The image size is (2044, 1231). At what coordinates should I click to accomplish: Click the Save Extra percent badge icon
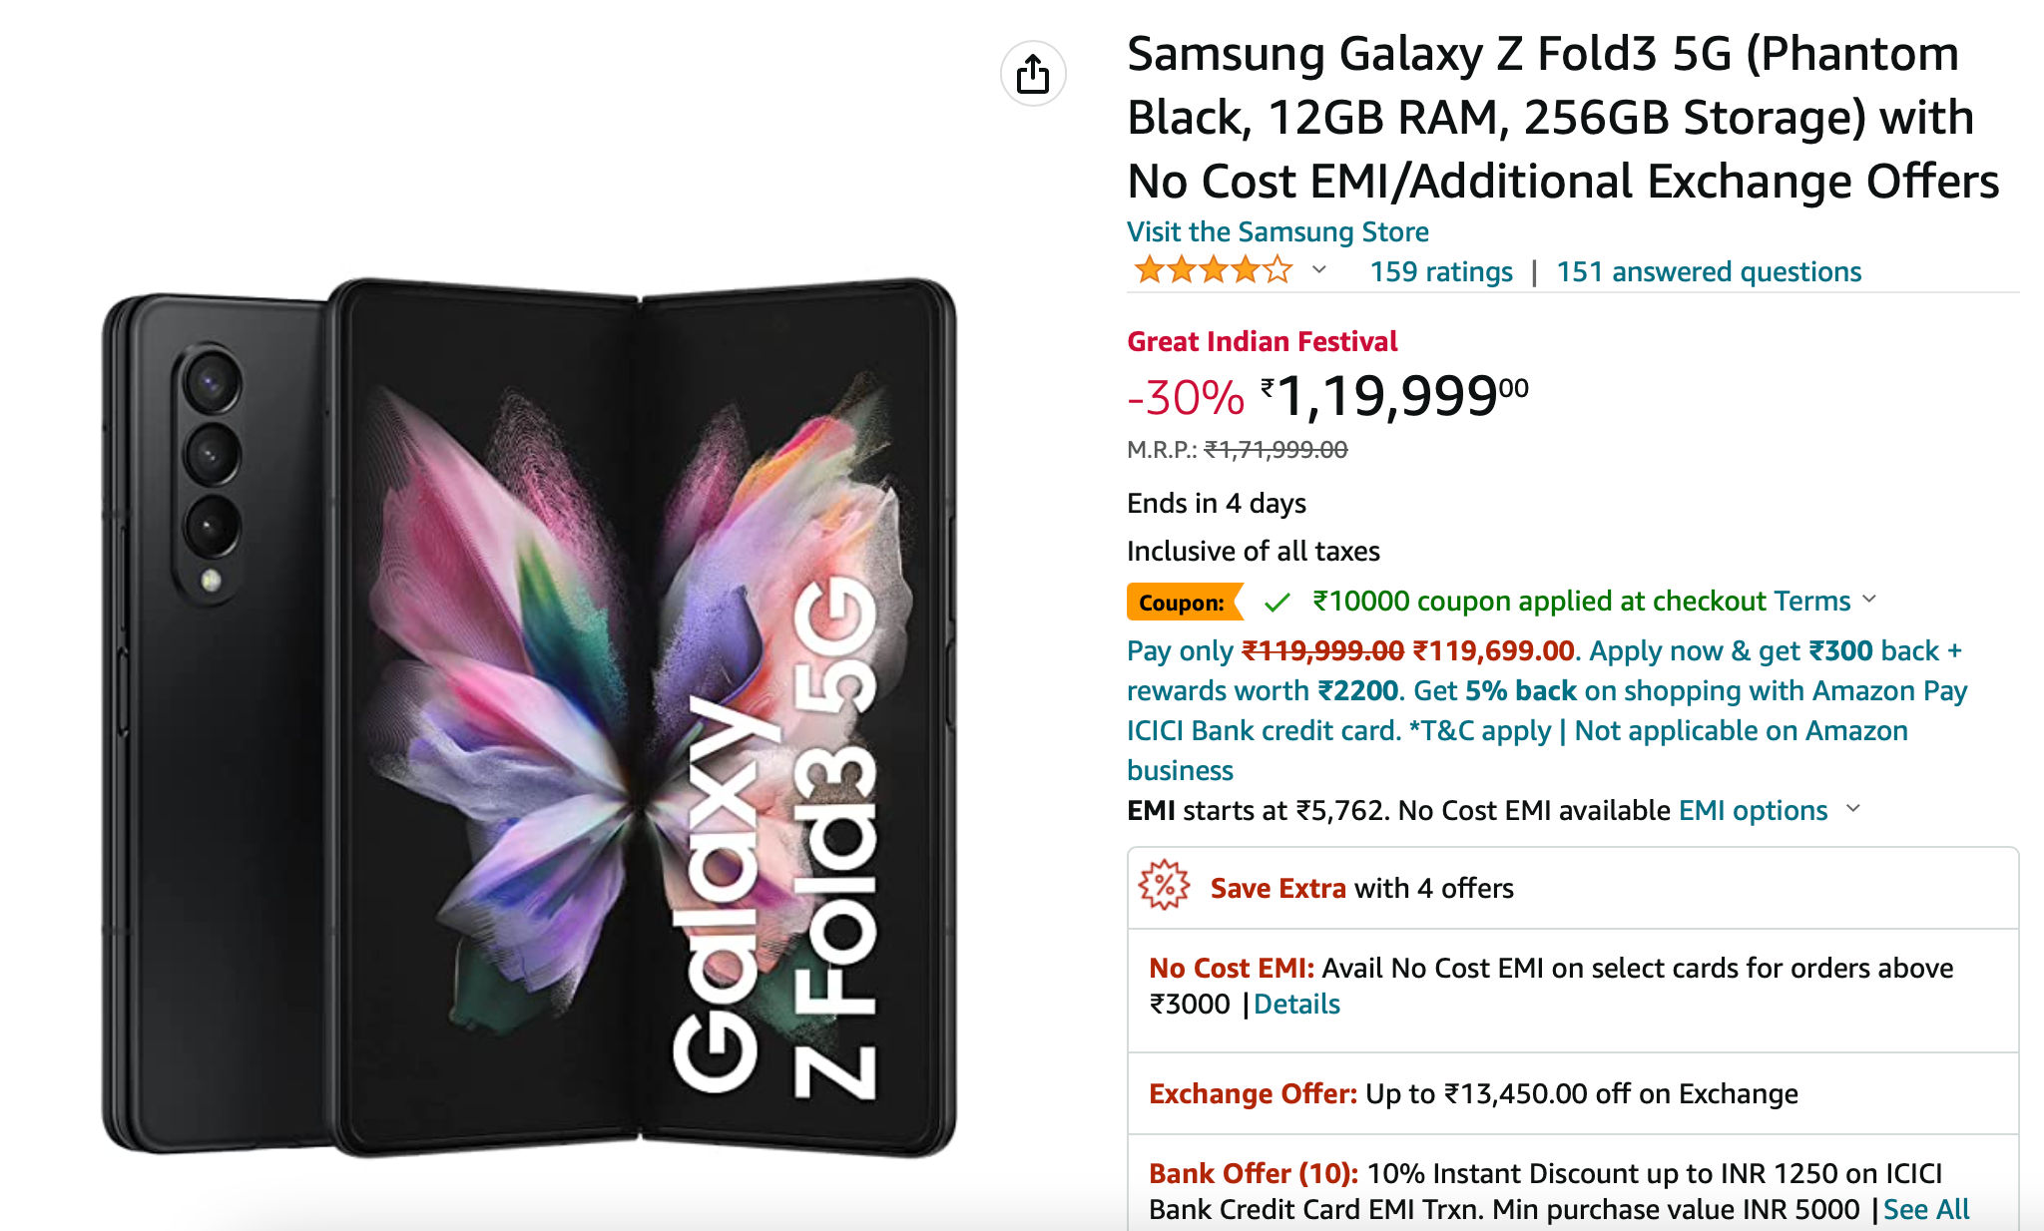(1165, 885)
